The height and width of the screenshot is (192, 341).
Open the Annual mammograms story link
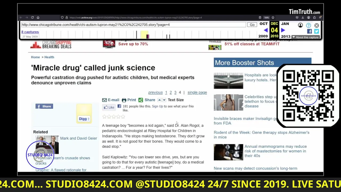[275, 151]
